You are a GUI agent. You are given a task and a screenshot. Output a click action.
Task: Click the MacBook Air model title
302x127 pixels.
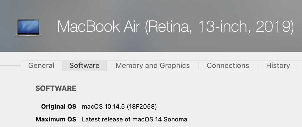pos(176,27)
